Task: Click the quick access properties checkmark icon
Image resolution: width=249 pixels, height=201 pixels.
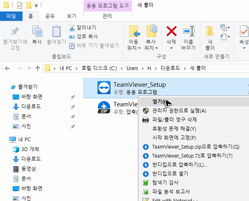Action: coord(20,5)
